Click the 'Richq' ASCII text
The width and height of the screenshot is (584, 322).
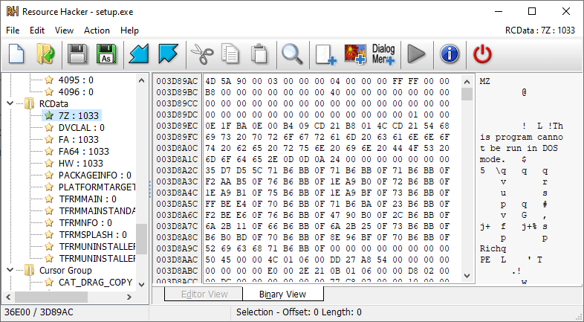pyautogui.click(x=493, y=248)
